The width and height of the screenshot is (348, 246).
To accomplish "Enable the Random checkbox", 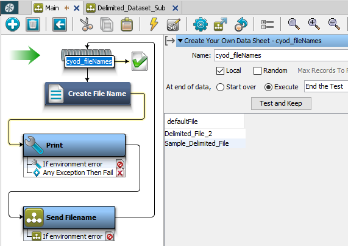I will pyautogui.click(x=257, y=71).
